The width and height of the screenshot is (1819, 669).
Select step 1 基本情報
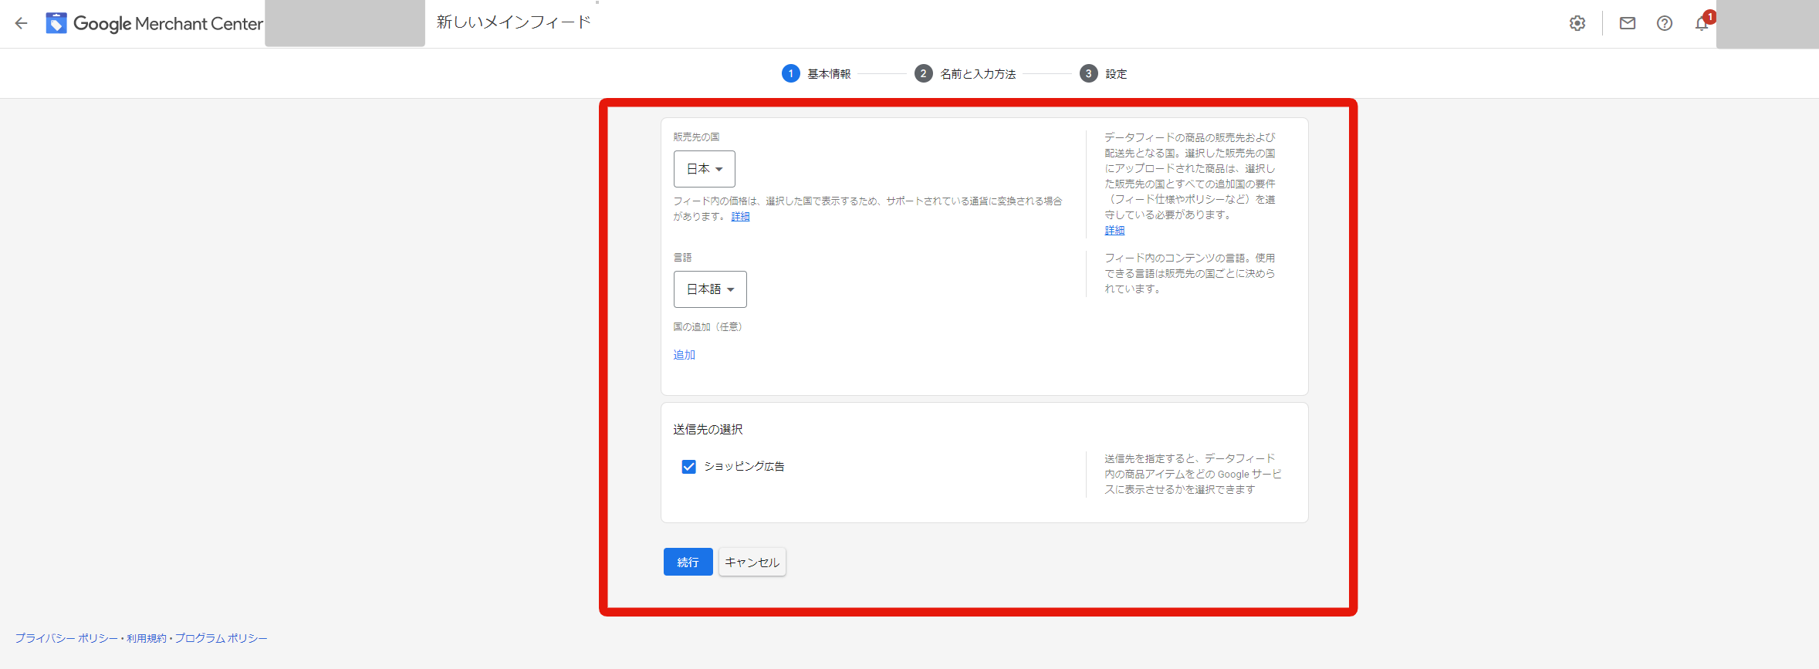(817, 74)
